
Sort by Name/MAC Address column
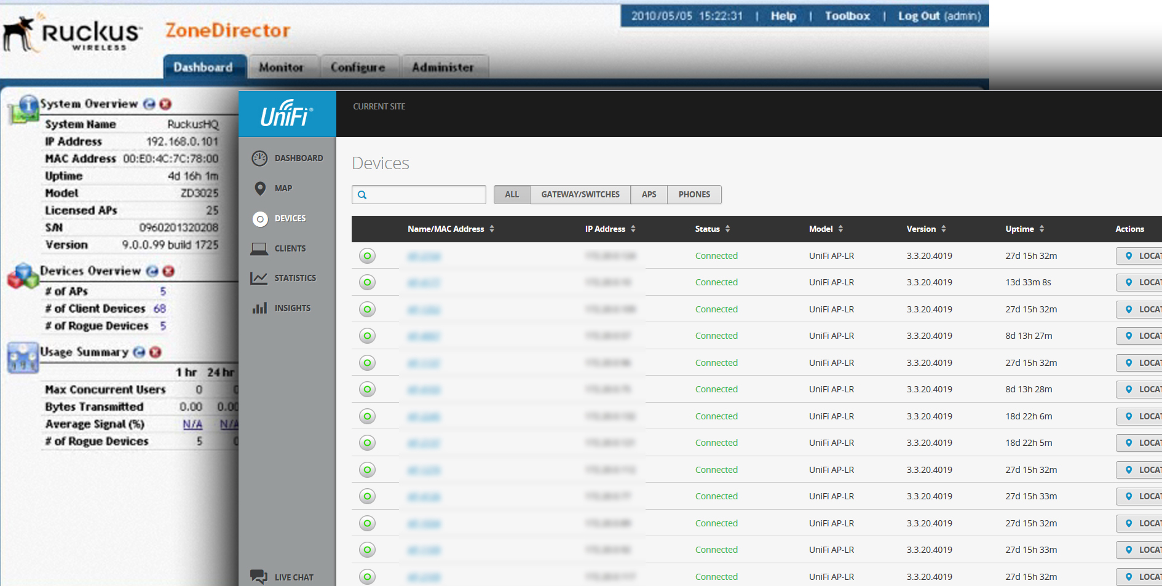pyautogui.click(x=451, y=229)
